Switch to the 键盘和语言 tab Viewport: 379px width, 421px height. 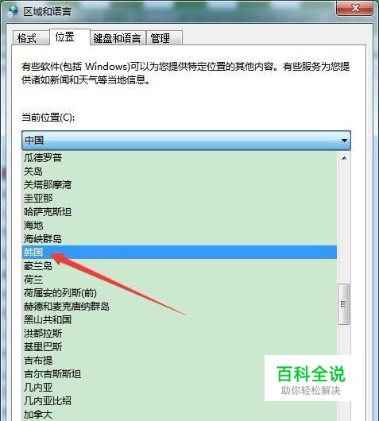pyautogui.click(x=118, y=38)
